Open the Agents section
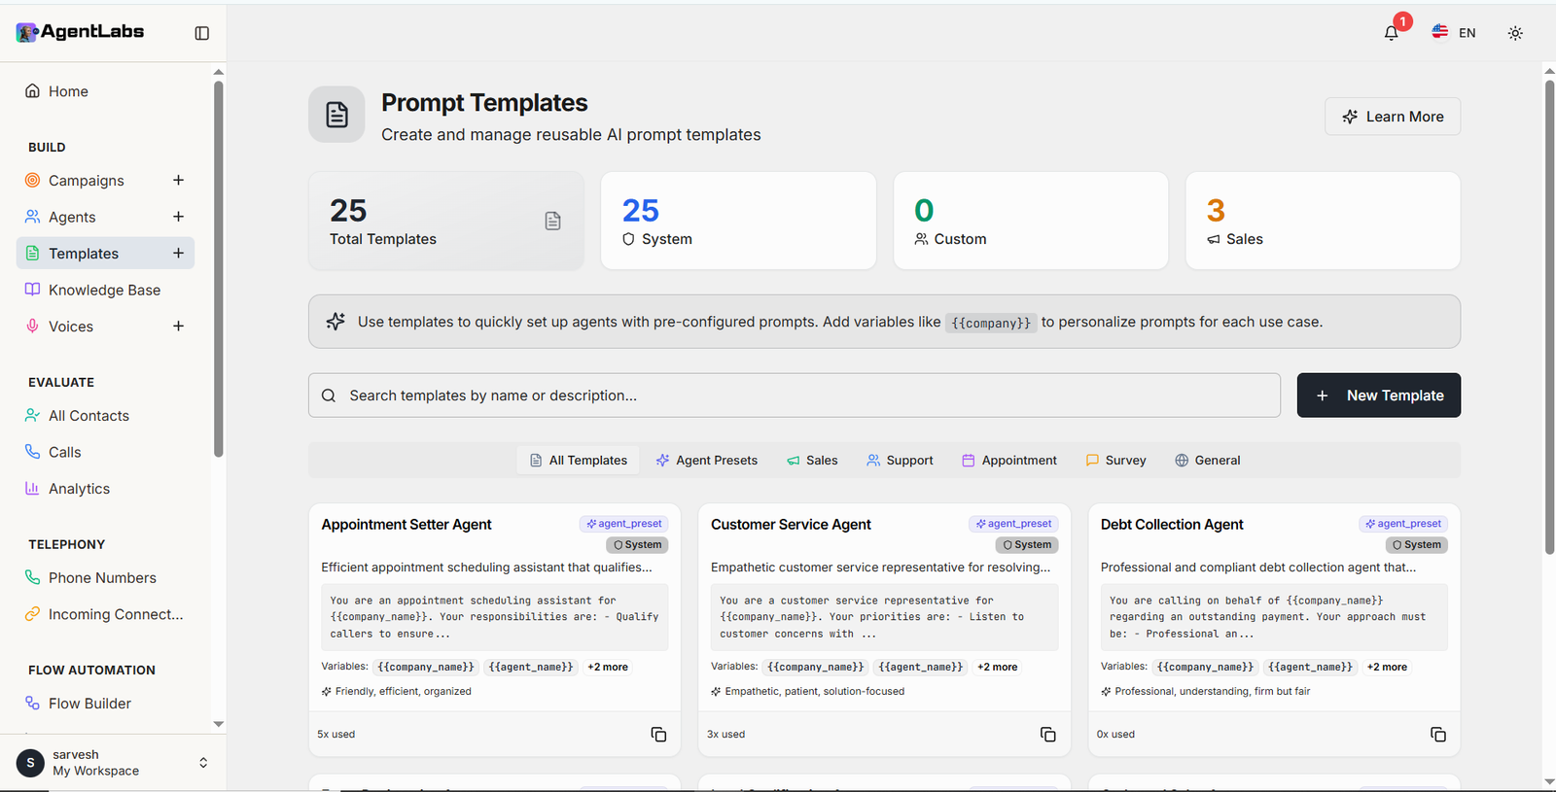1556x792 pixels. coord(72,217)
